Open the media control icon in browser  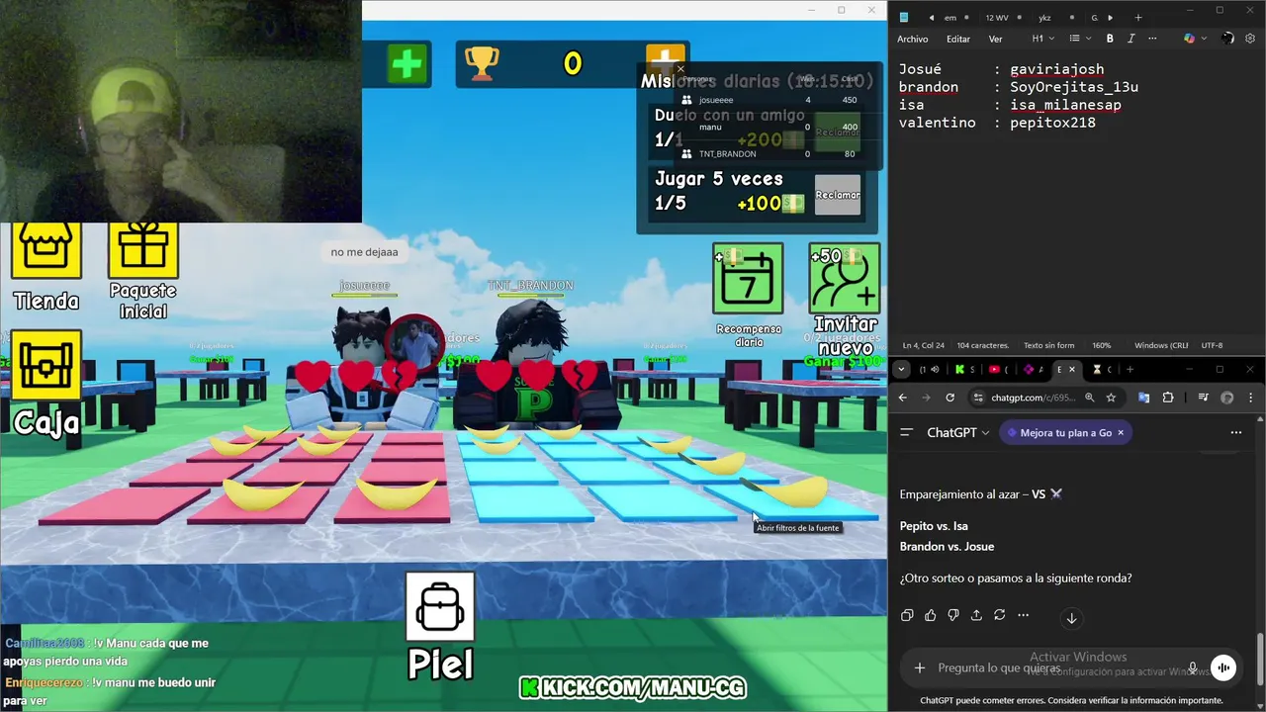click(x=1203, y=398)
